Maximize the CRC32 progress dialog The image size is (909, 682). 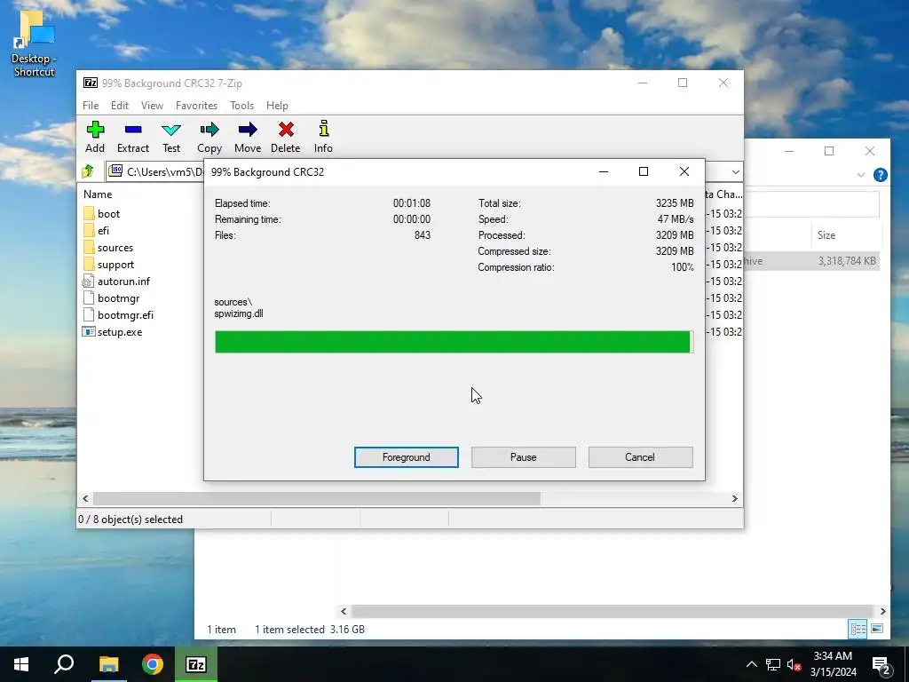[644, 171]
